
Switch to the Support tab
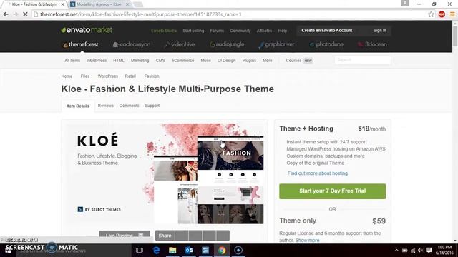(152, 106)
